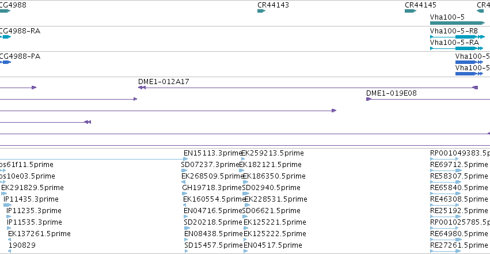Click the EN04716.5prime EST label

click(213, 211)
